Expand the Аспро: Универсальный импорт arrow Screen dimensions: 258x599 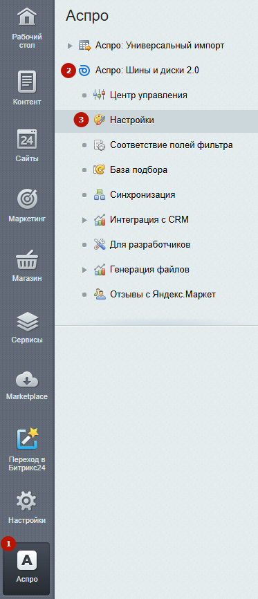point(70,46)
